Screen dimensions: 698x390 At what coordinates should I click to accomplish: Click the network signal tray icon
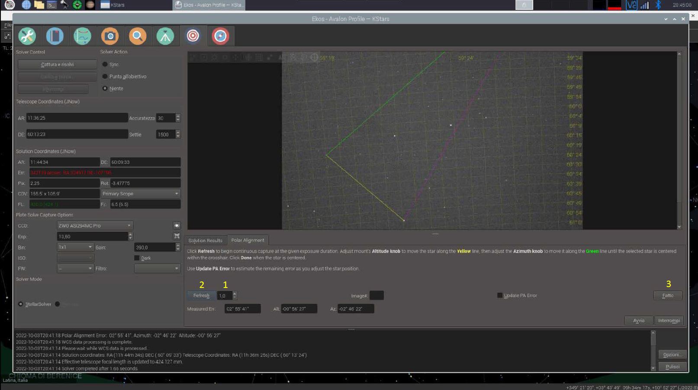tap(644, 5)
